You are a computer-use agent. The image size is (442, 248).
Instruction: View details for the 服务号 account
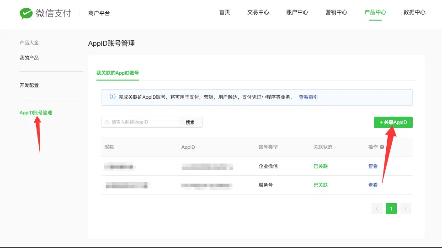point(373,185)
